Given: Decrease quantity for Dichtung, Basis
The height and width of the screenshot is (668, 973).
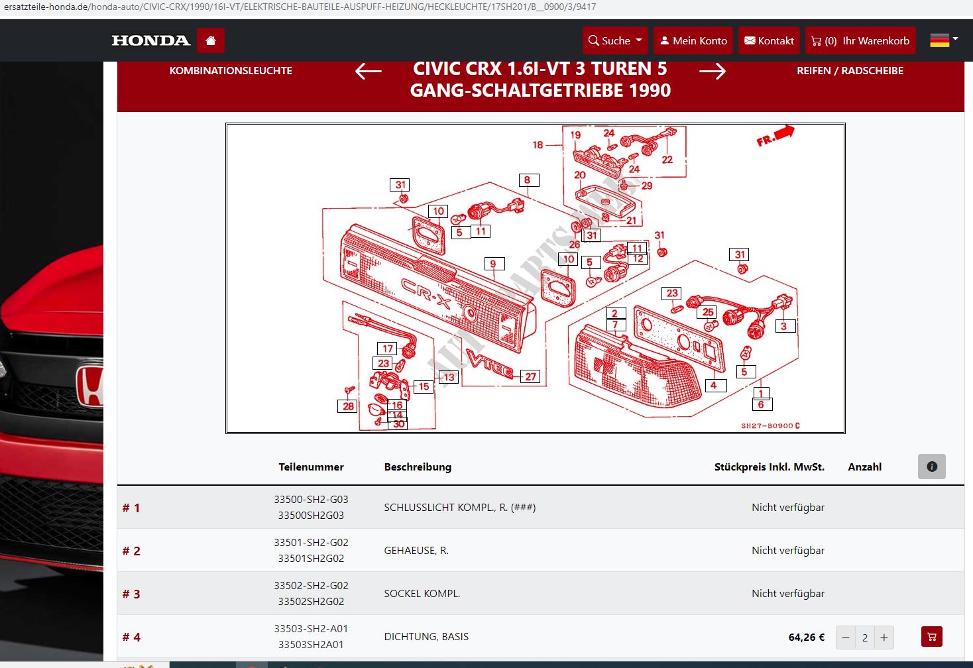Looking at the screenshot, I should pyautogui.click(x=846, y=638).
